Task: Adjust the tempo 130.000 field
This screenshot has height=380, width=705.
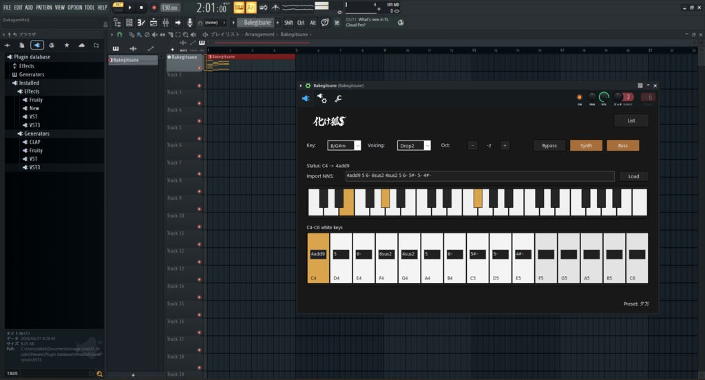Action: coord(170,7)
